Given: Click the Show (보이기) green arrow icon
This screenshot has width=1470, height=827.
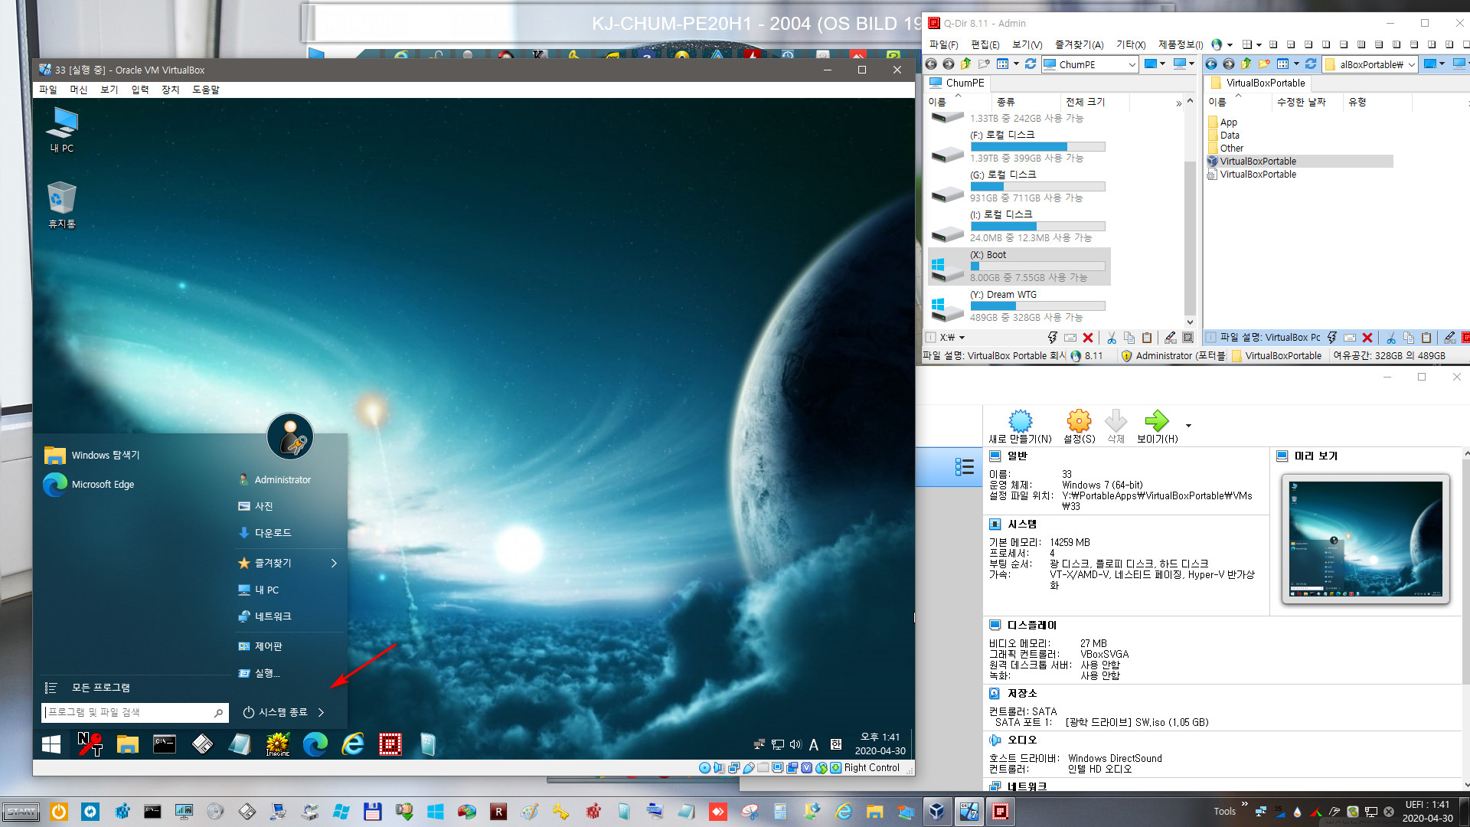Looking at the screenshot, I should pos(1157,420).
